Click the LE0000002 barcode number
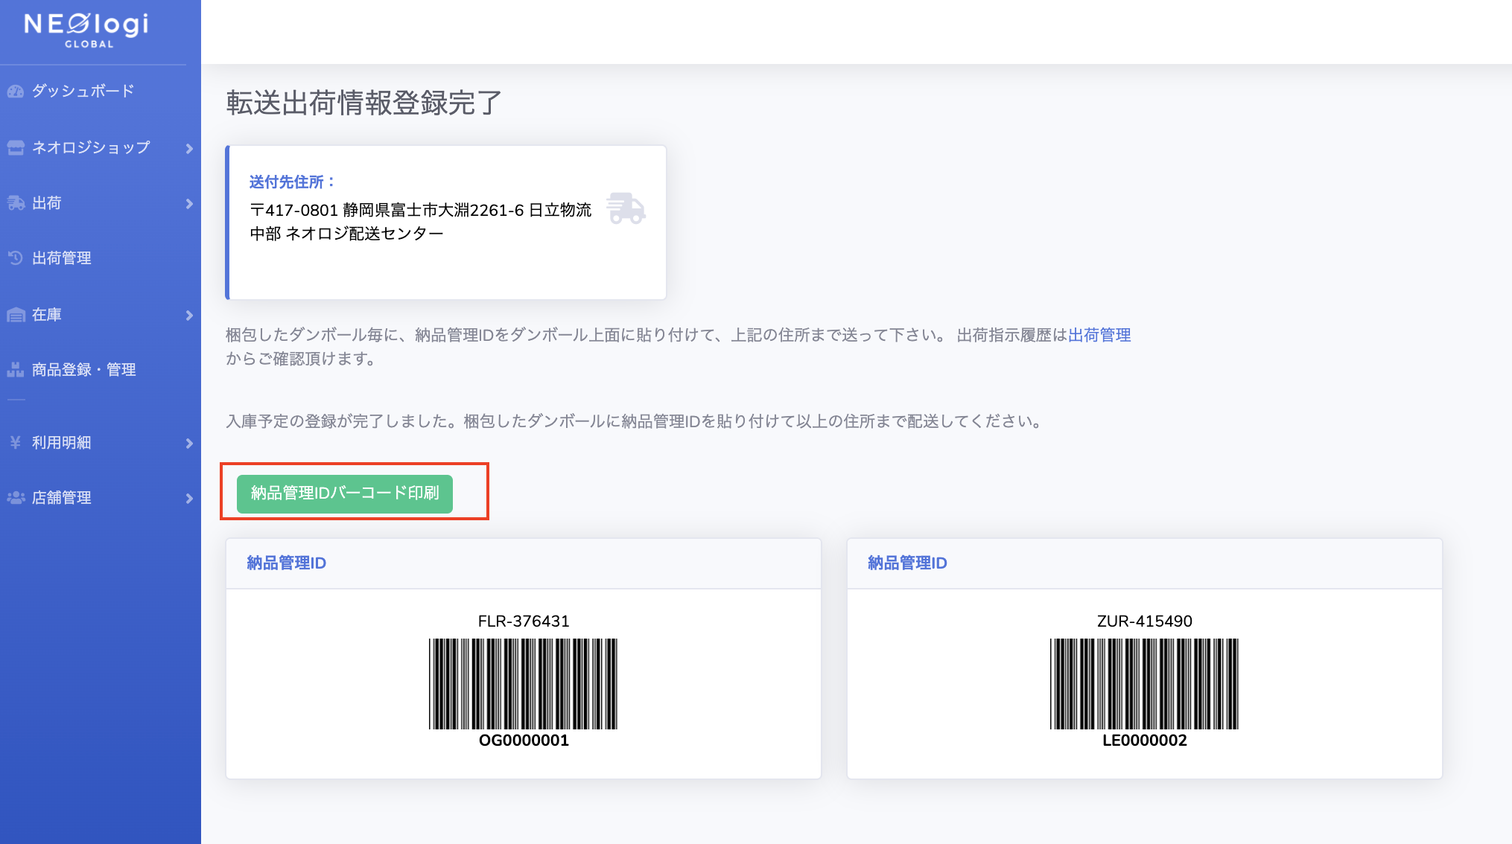This screenshot has width=1512, height=844. tap(1145, 741)
